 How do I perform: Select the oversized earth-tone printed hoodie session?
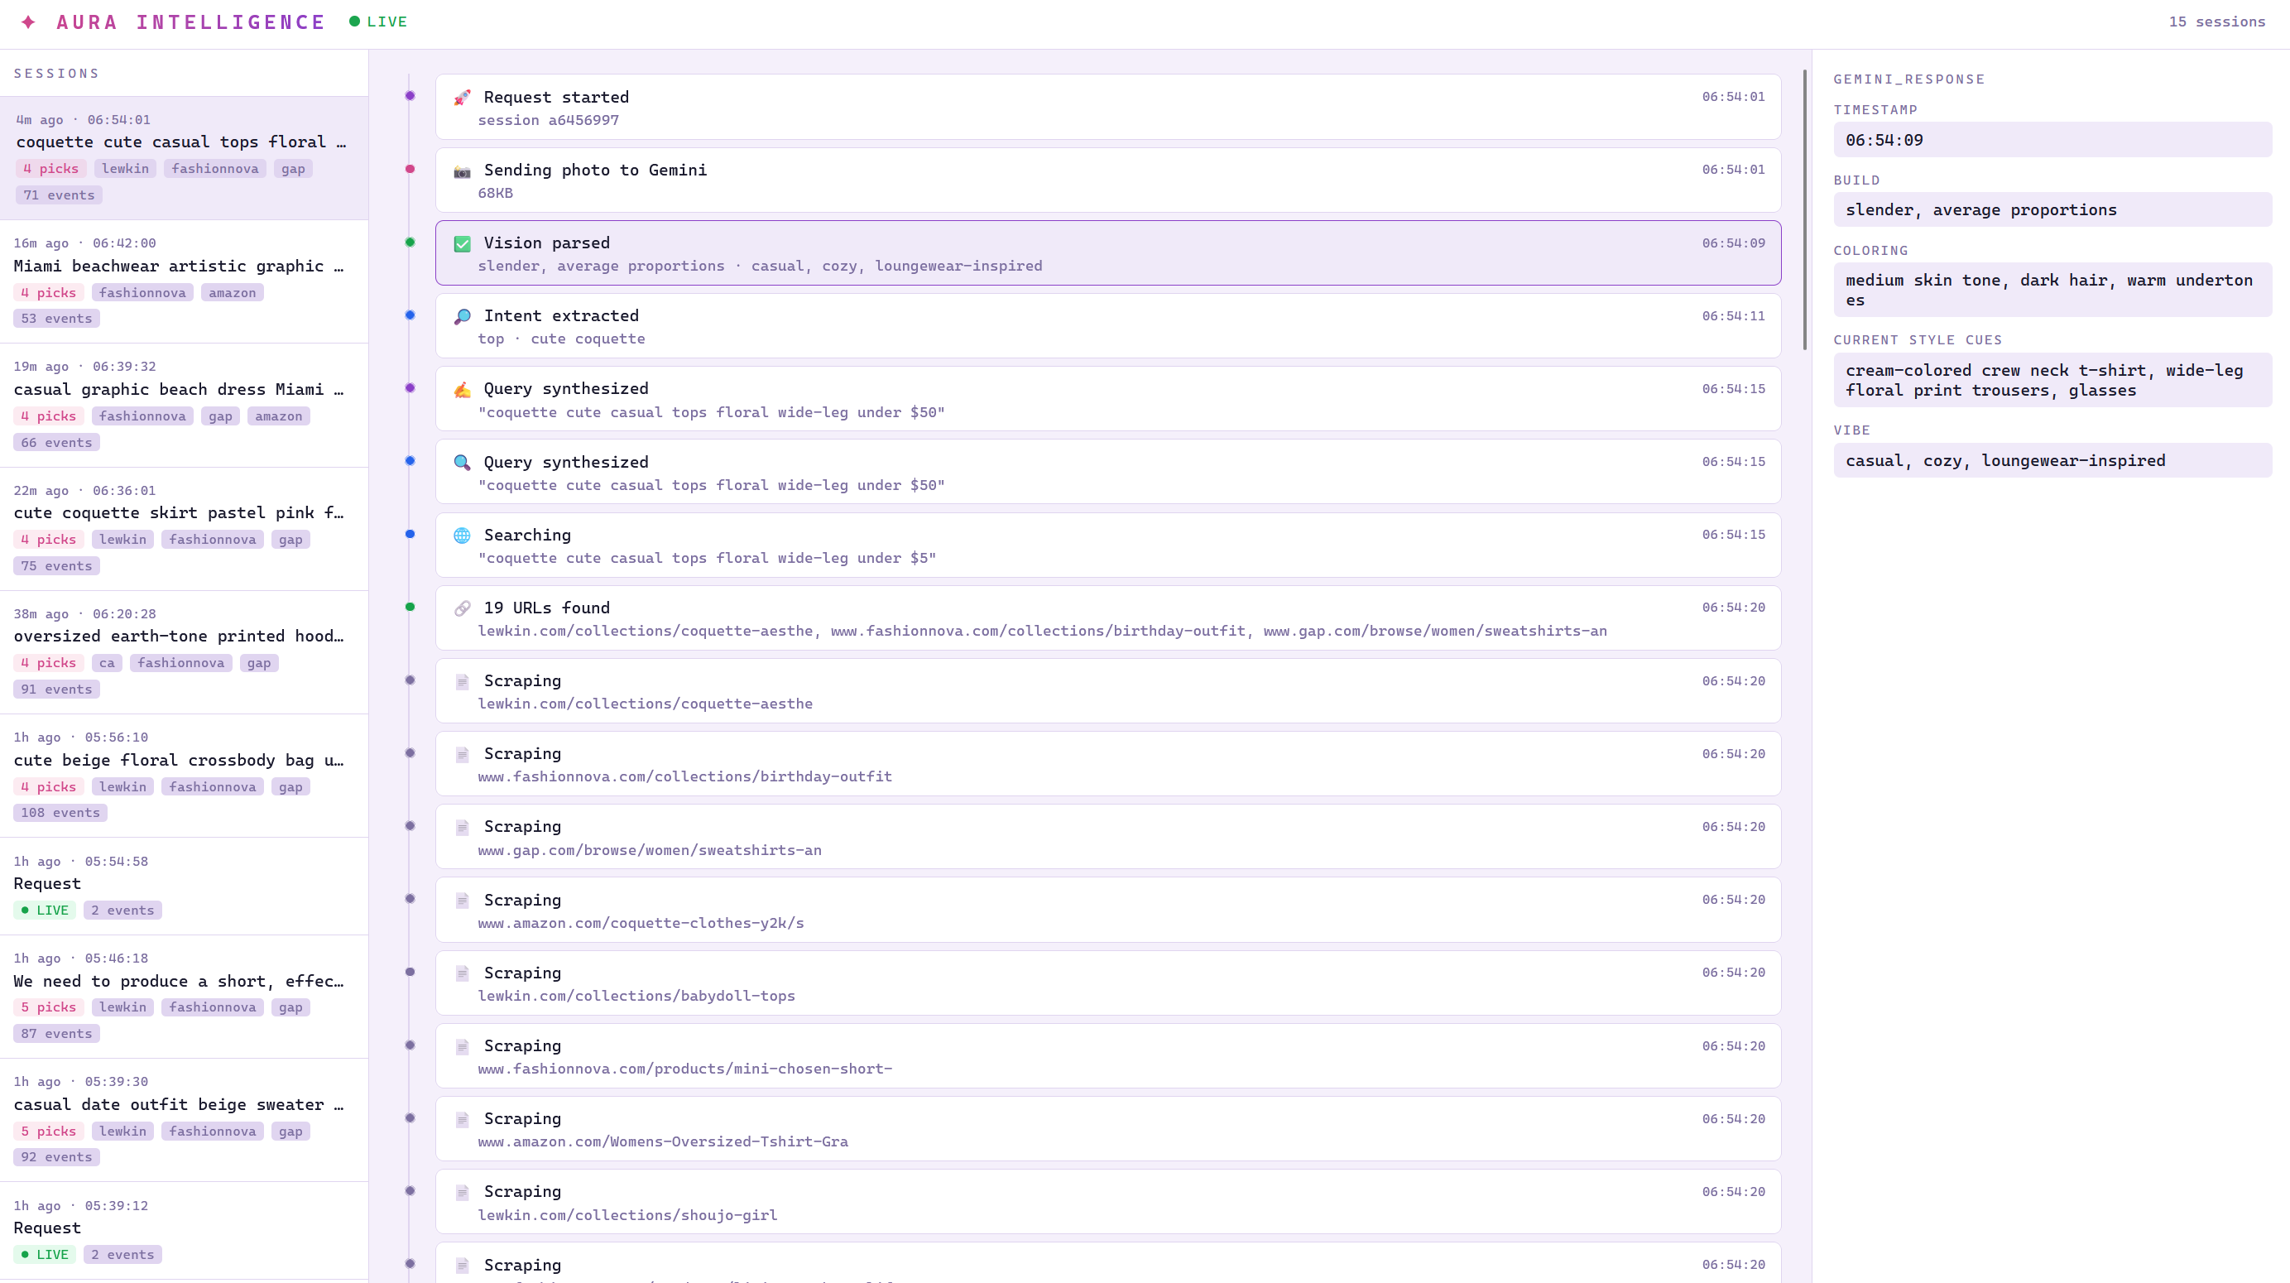pyautogui.click(x=178, y=636)
